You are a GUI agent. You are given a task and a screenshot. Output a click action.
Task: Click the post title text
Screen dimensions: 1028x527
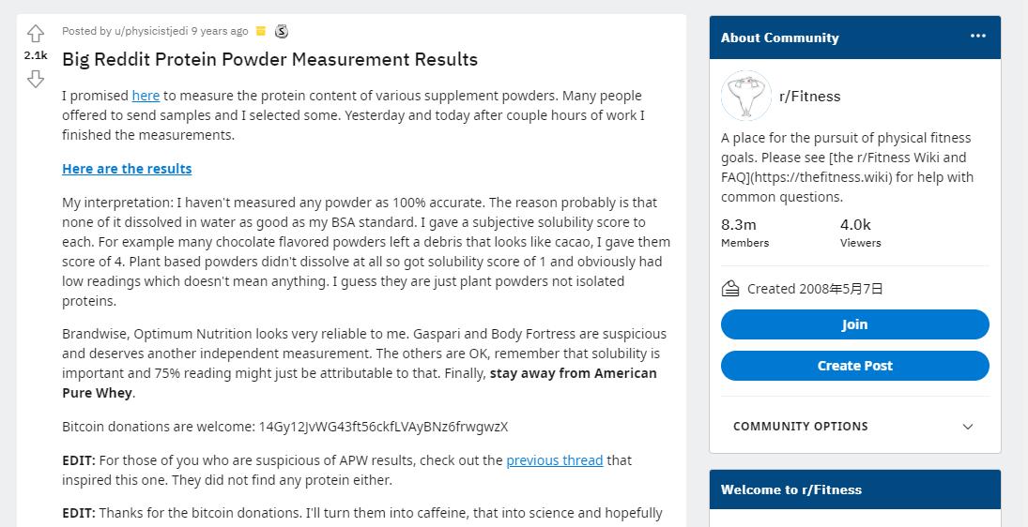(x=269, y=59)
